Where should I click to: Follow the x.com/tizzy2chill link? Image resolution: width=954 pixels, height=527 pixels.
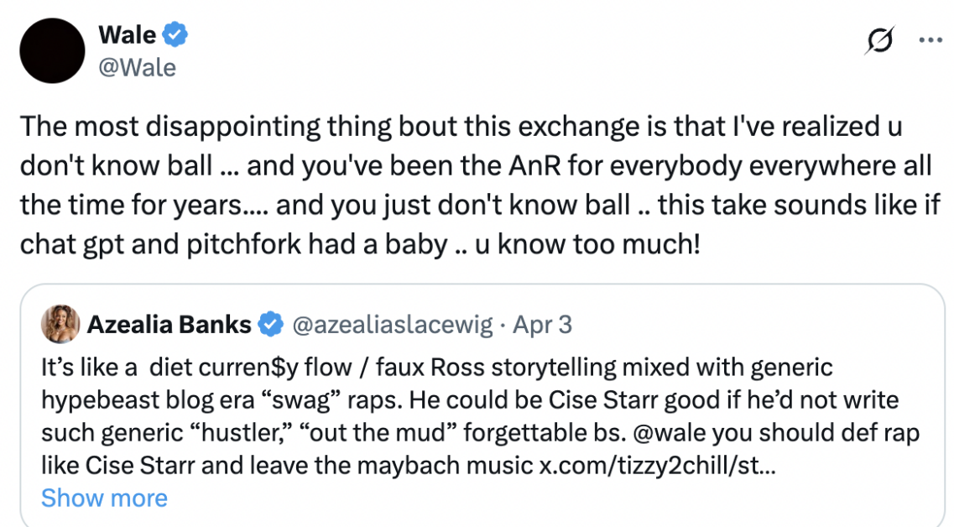point(657,466)
